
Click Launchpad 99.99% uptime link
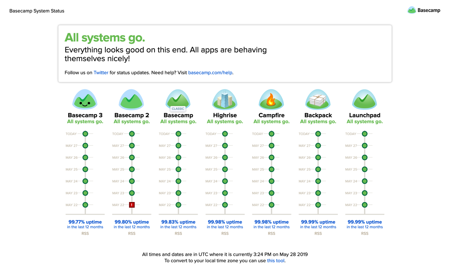click(x=364, y=224)
